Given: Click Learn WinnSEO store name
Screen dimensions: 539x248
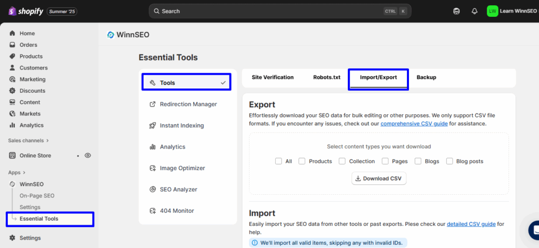Looking at the screenshot, I should (x=518, y=11).
